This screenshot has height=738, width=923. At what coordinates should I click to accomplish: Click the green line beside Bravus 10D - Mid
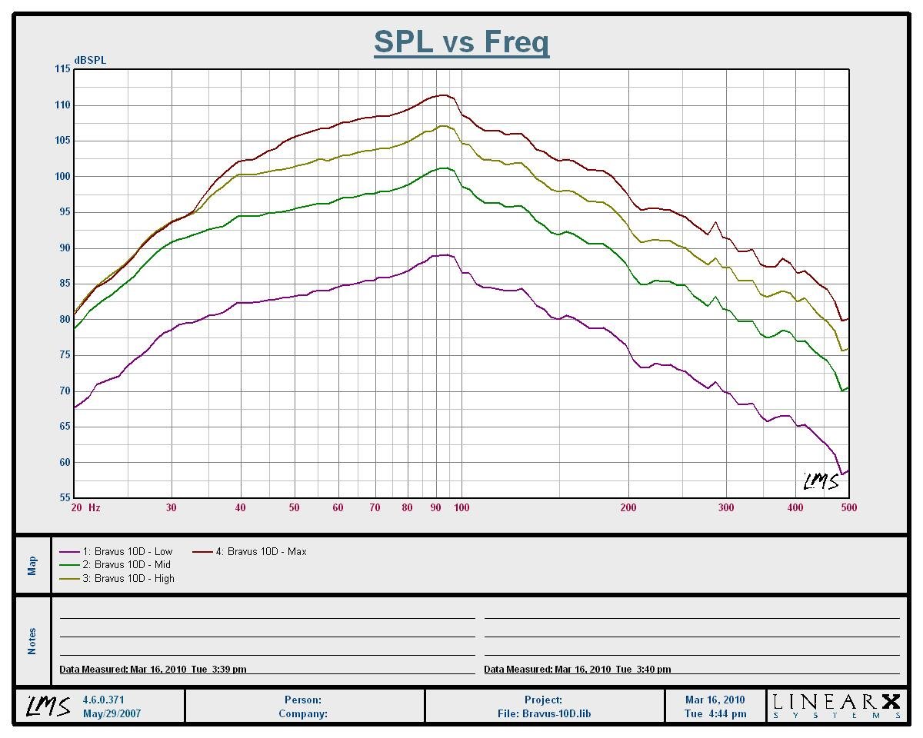coord(70,565)
